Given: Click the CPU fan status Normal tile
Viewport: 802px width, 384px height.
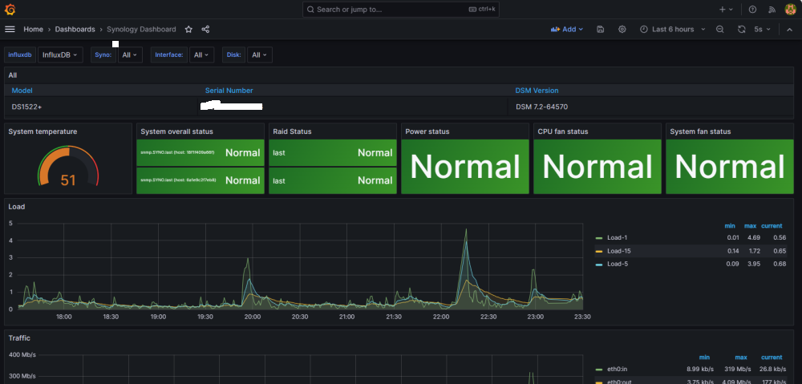Looking at the screenshot, I should [597, 167].
